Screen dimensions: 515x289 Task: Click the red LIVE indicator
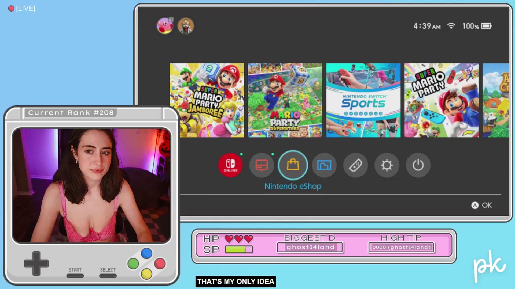pos(22,8)
